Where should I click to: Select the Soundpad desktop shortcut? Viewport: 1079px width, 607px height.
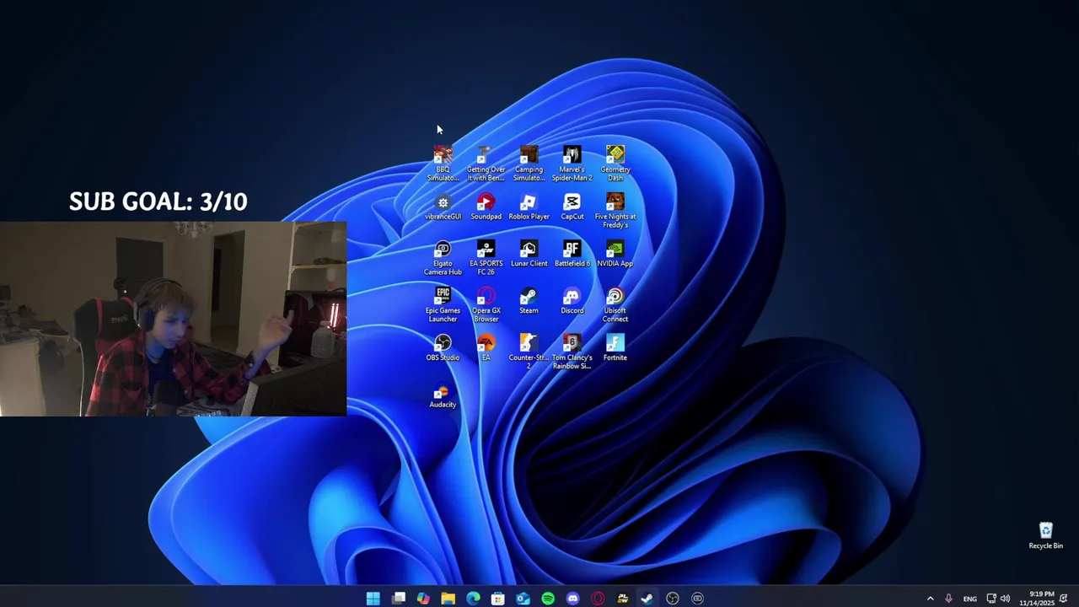(x=486, y=207)
